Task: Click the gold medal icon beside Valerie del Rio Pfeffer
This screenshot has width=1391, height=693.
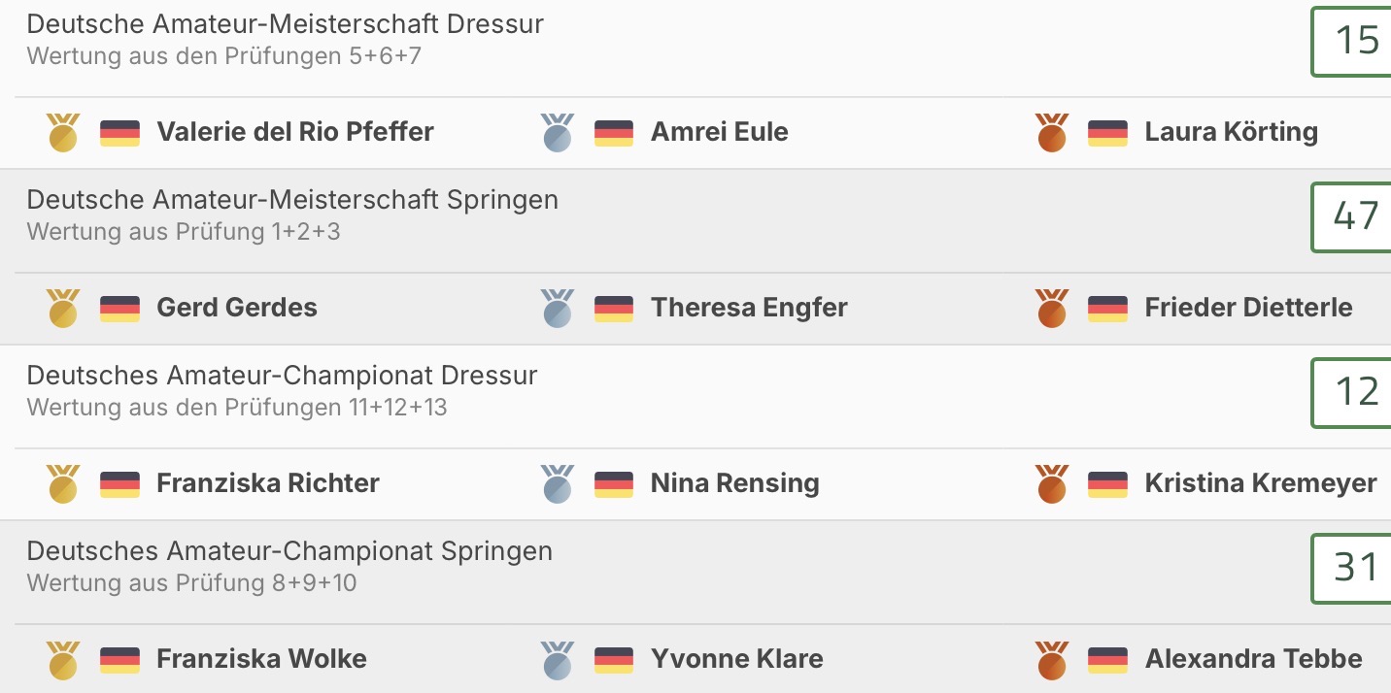Action: (64, 133)
